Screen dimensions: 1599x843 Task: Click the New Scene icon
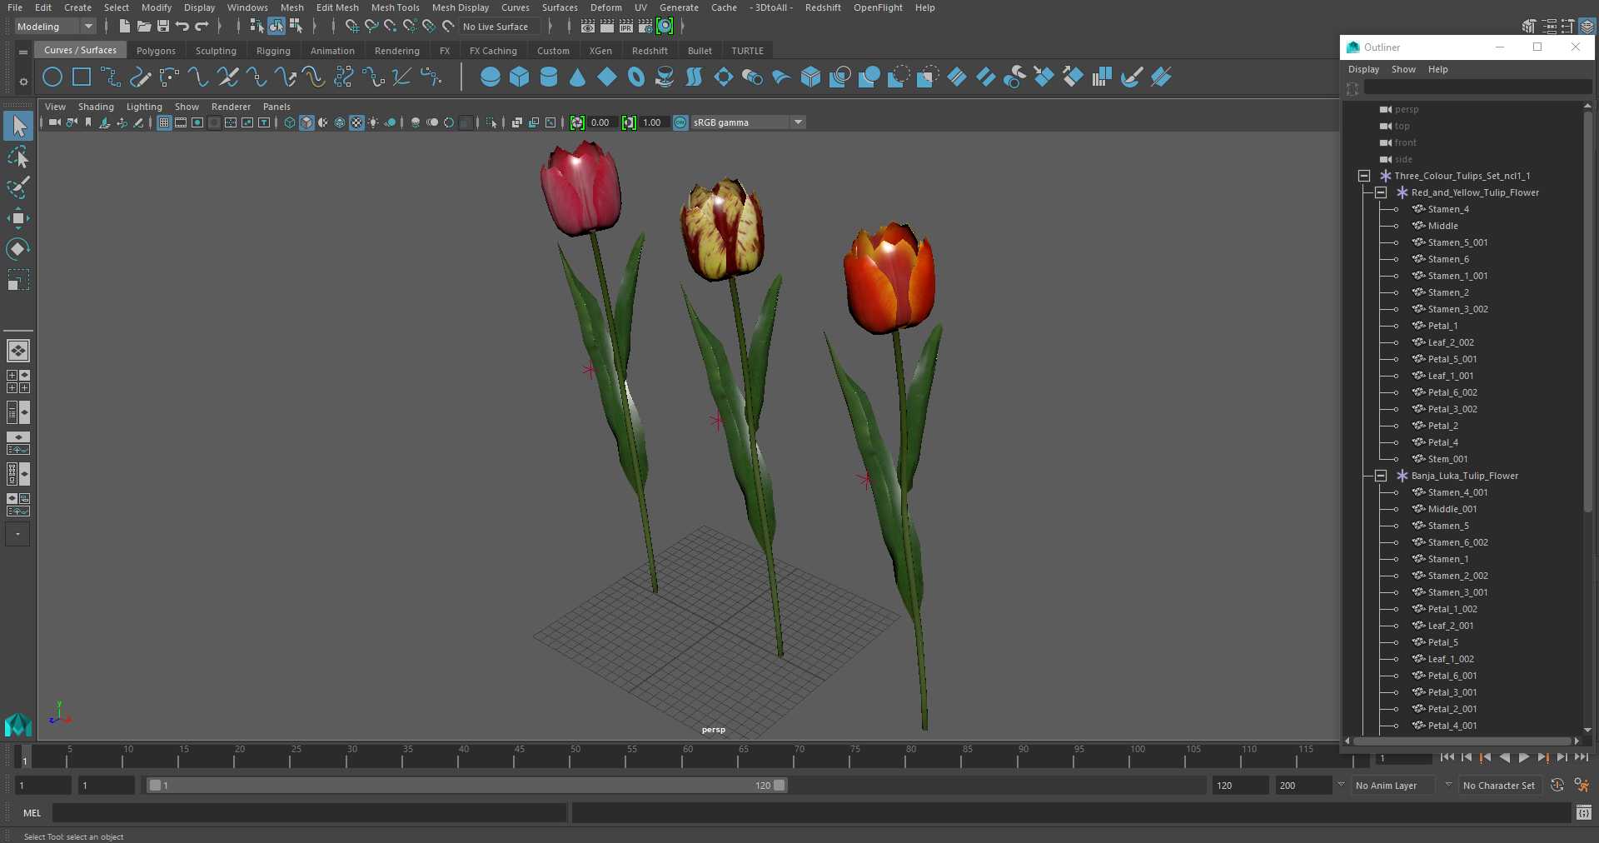[124, 27]
